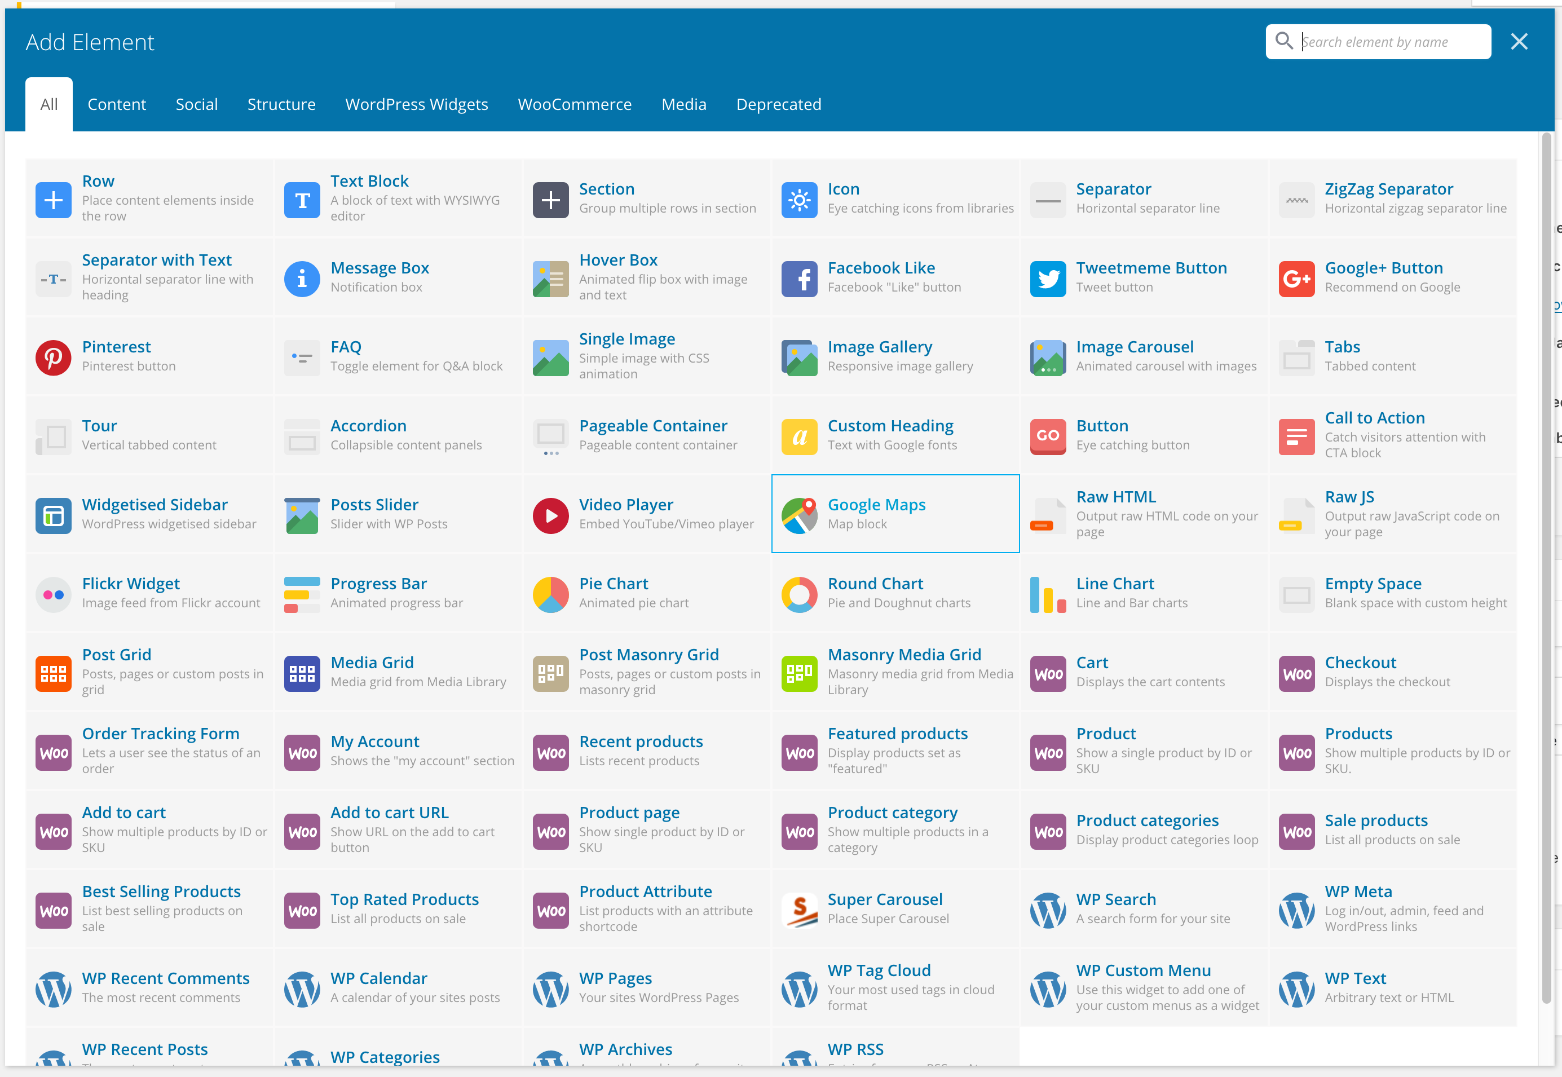1562x1077 pixels.
Task: Click the Pinterest logo icon
Action: click(54, 357)
